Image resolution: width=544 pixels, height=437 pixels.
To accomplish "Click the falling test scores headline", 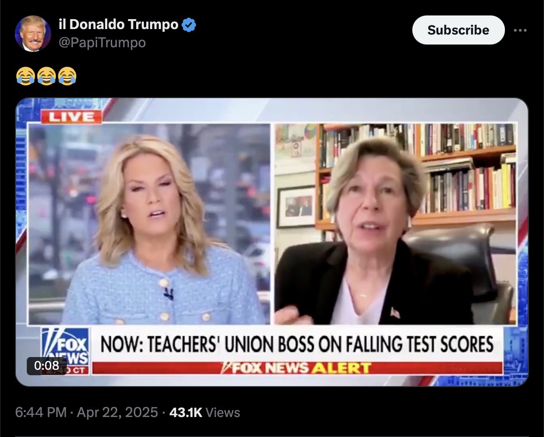I will (297, 344).
